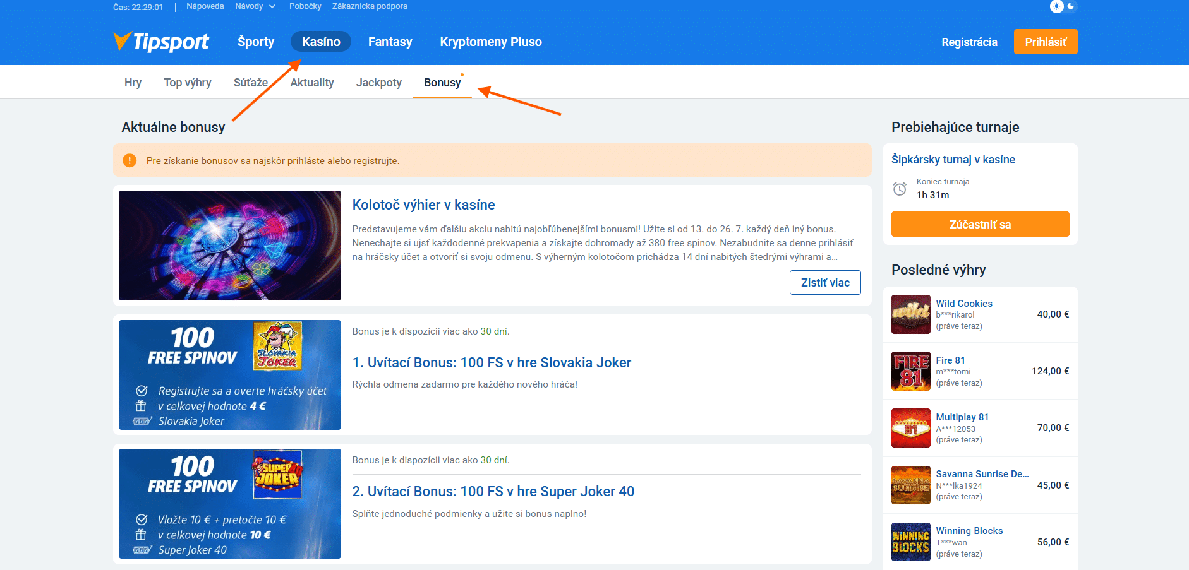Open the Kolotoč výhier v kasíne title
The width and height of the screenshot is (1189, 570).
coord(423,205)
